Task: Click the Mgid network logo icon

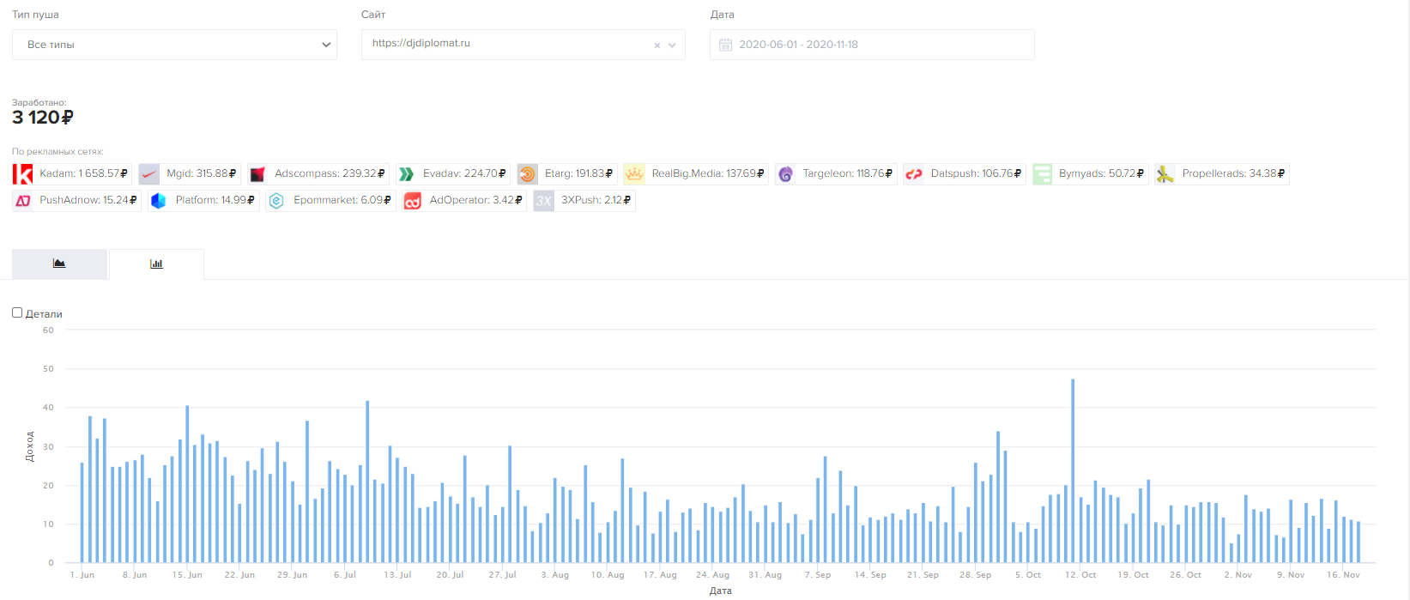Action: [149, 174]
